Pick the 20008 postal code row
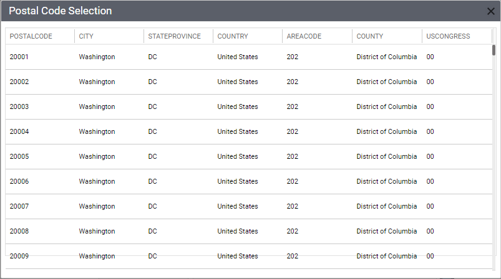 click(19, 232)
